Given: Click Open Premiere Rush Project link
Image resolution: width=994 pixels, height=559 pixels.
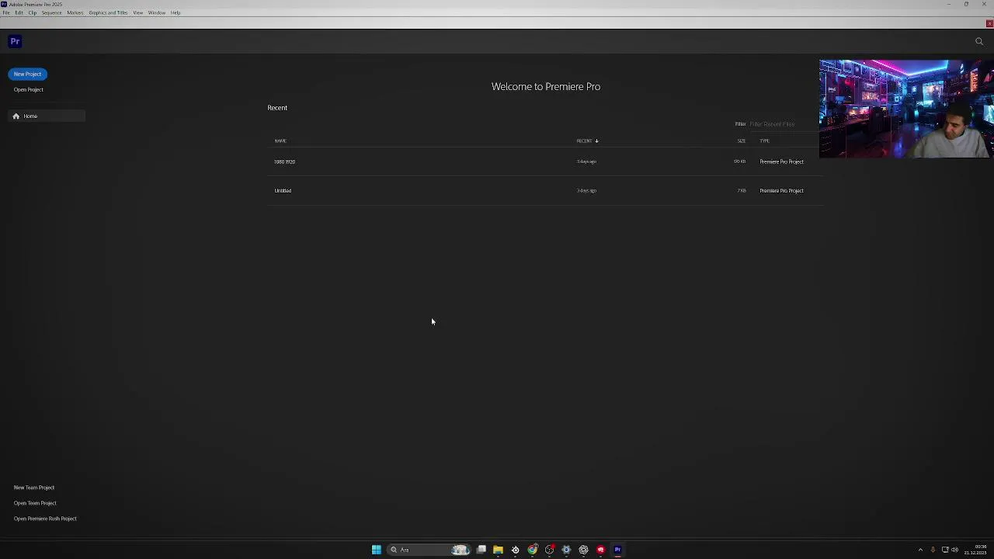Looking at the screenshot, I should click(x=45, y=519).
